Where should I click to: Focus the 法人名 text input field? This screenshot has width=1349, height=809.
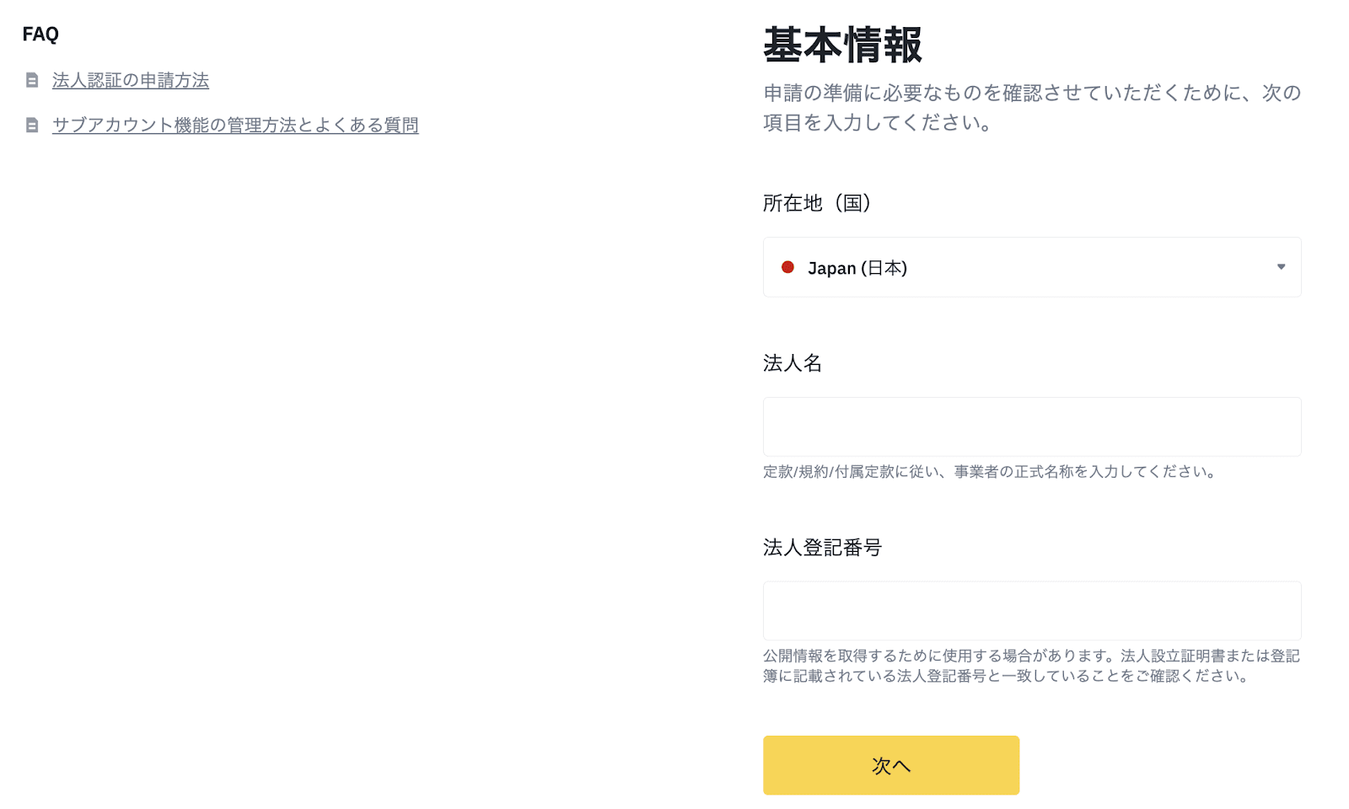pyautogui.click(x=1031, y=426)
